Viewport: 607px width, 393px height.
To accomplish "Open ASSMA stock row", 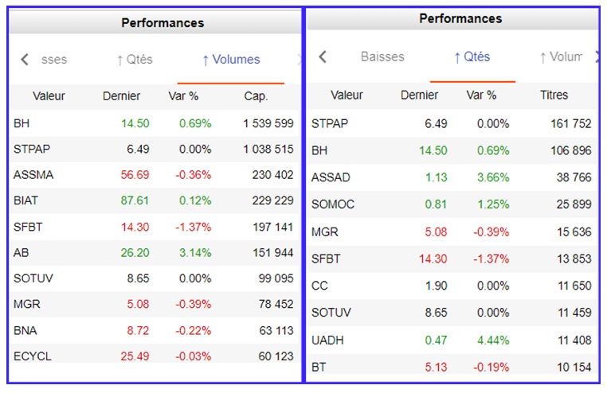I will pos(33,175).
